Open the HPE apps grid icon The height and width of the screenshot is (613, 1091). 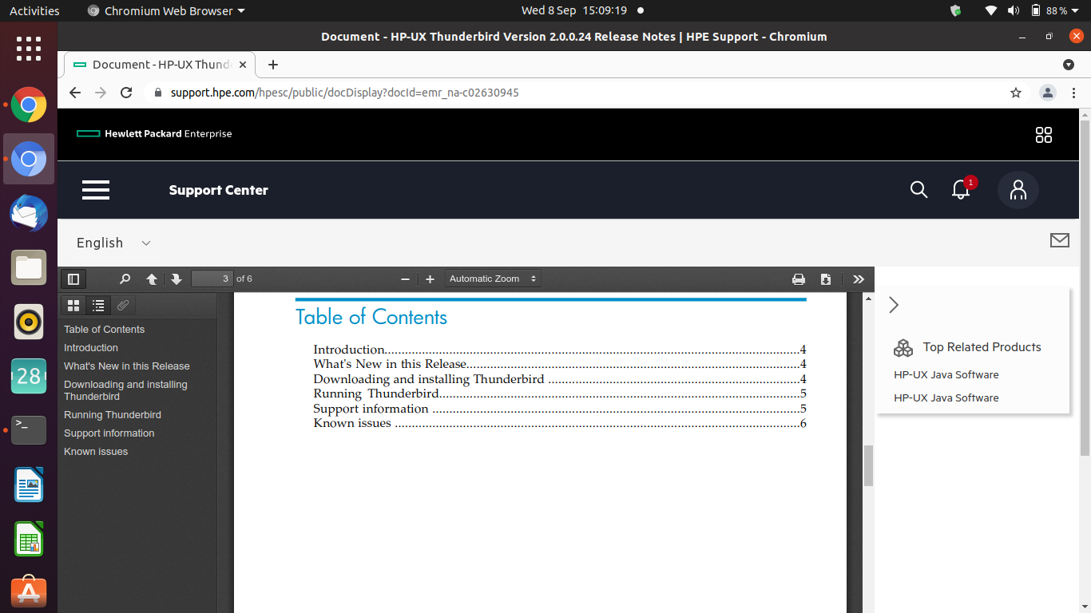1044,135
